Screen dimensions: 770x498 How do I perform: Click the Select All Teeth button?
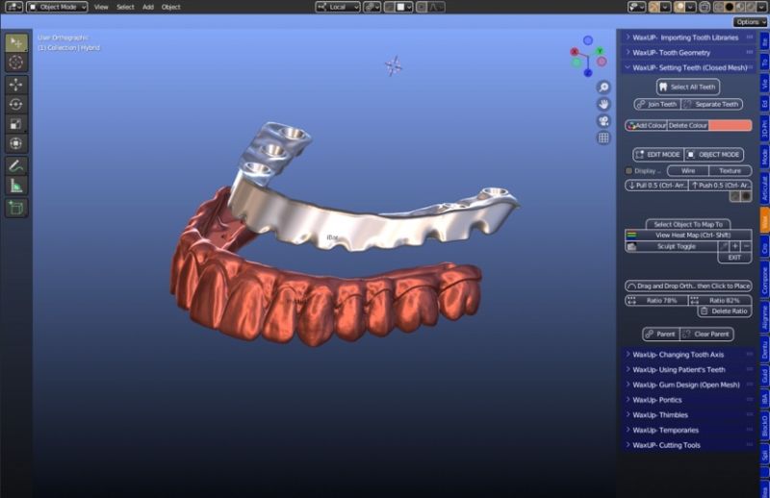tap(687, 87)
